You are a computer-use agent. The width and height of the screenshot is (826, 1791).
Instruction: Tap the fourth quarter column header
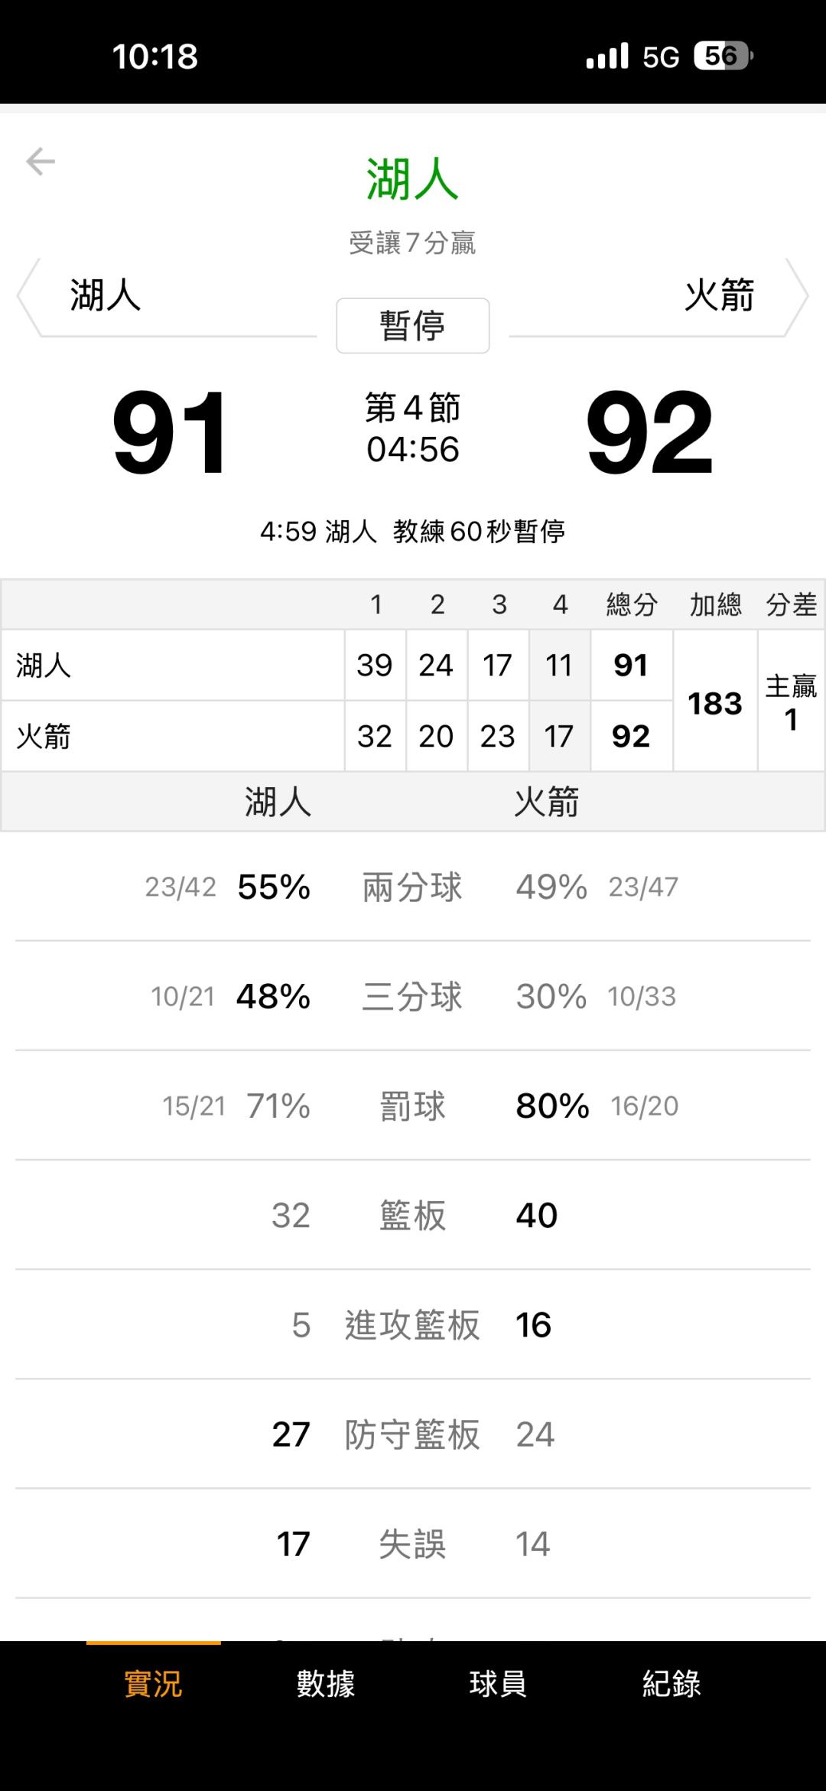point(560,605)
